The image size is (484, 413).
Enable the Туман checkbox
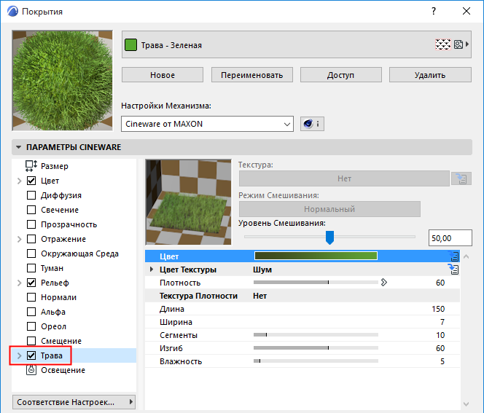[x=31, y=268]
